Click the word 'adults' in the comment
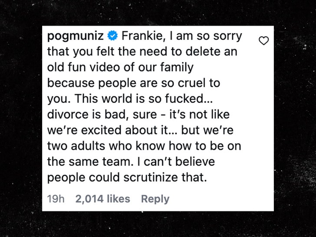This screenshot has width=316, height=237. [x=88, y=146]
